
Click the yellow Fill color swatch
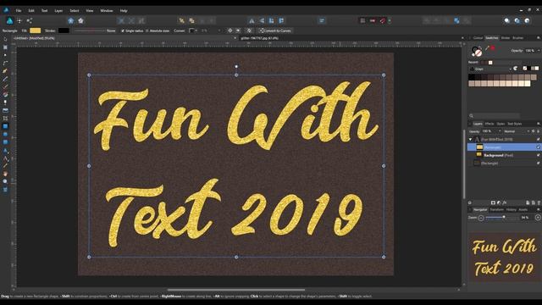(36, 30)
